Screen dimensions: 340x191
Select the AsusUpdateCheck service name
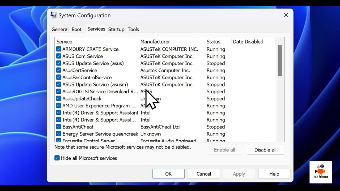click(82, 98)
